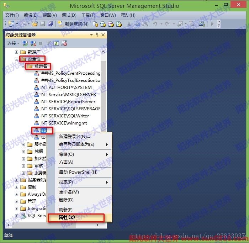Viewport: 249px width, 243px height.
Task: Close the 对象资源管理器 panel
Action: click(103, 35)
